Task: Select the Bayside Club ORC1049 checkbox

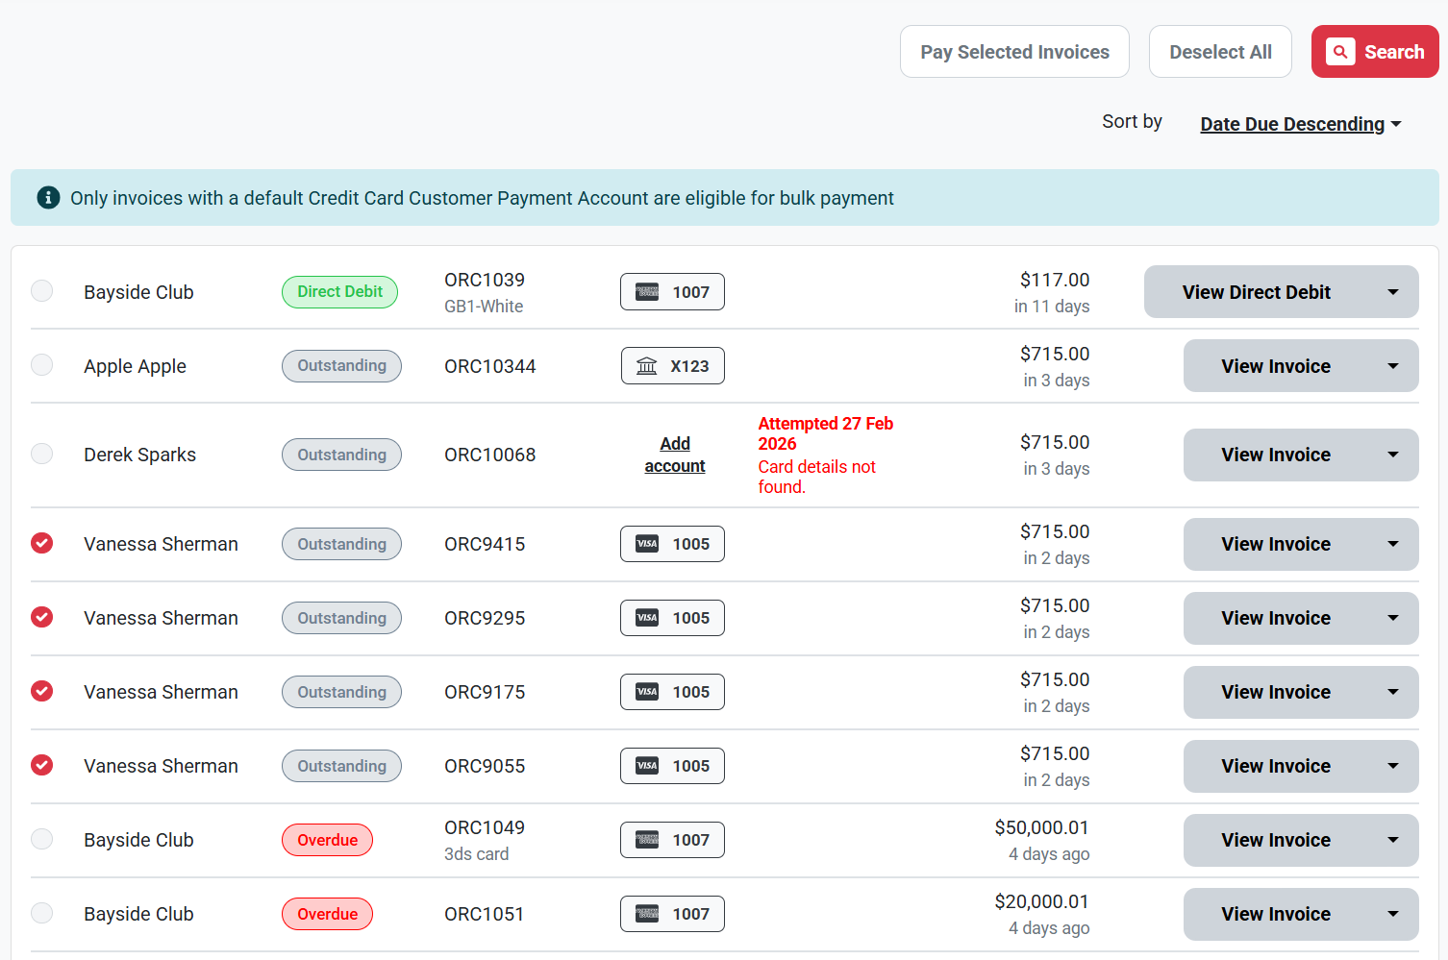Action: (42, 839)
